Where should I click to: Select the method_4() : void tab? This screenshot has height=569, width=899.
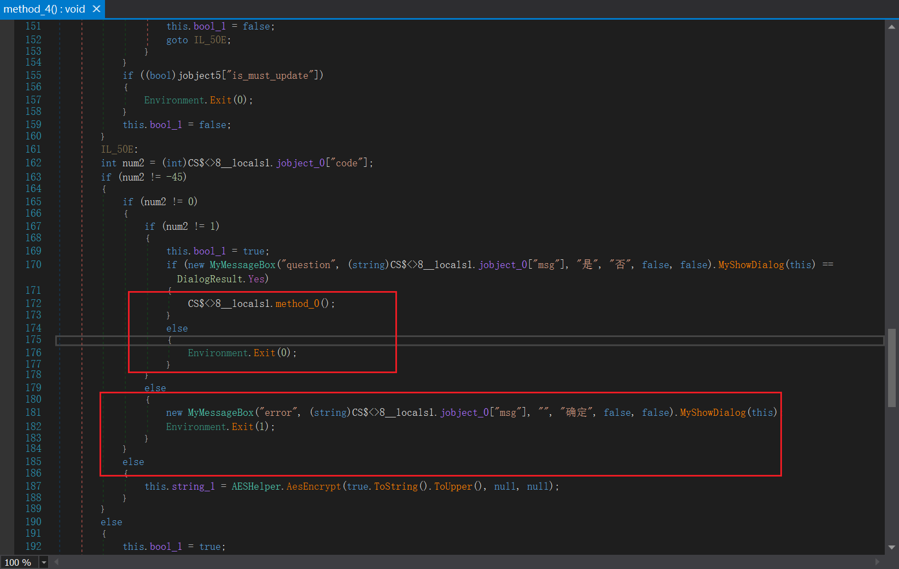(45, 9)
